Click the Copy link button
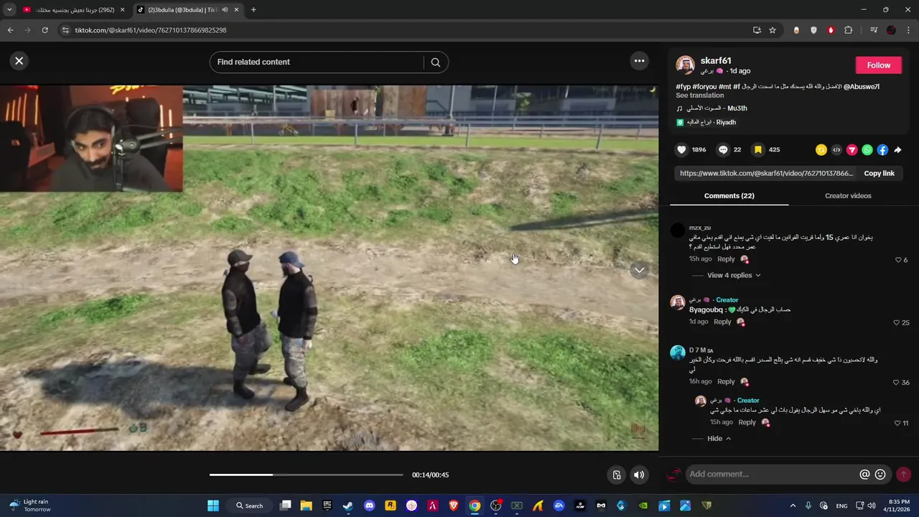The width and height of the screenshot is (919, 517). click(879, 173)
